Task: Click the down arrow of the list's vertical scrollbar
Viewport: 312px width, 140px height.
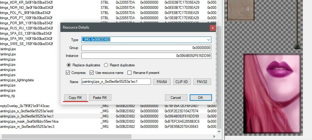Action: coord(219,131)
